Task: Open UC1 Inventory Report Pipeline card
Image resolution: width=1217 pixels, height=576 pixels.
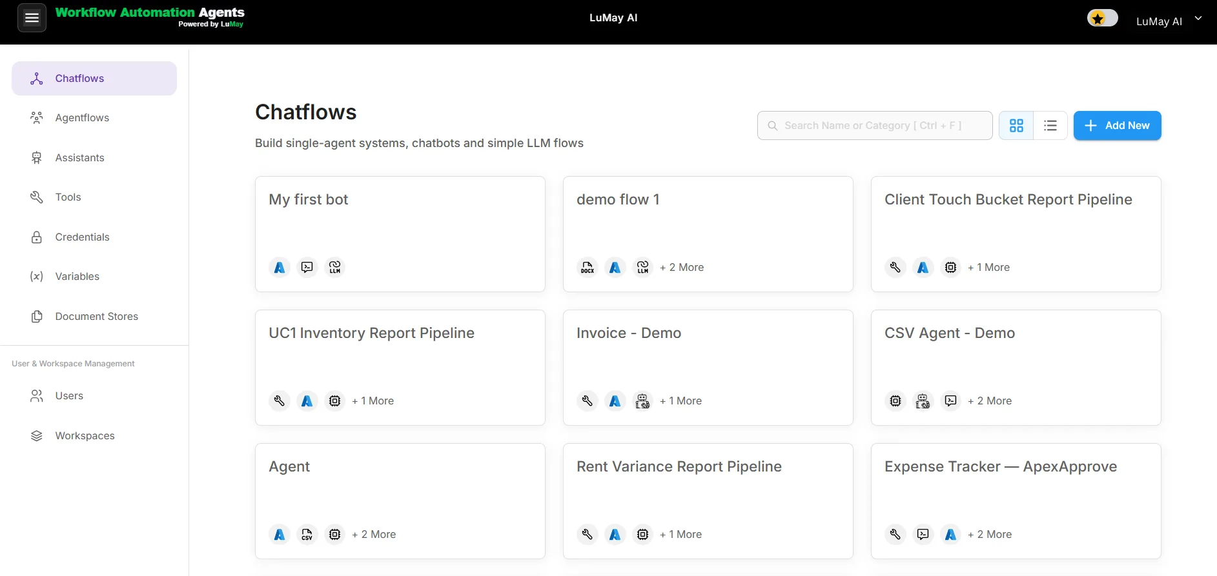Action: tap(400, 368)
